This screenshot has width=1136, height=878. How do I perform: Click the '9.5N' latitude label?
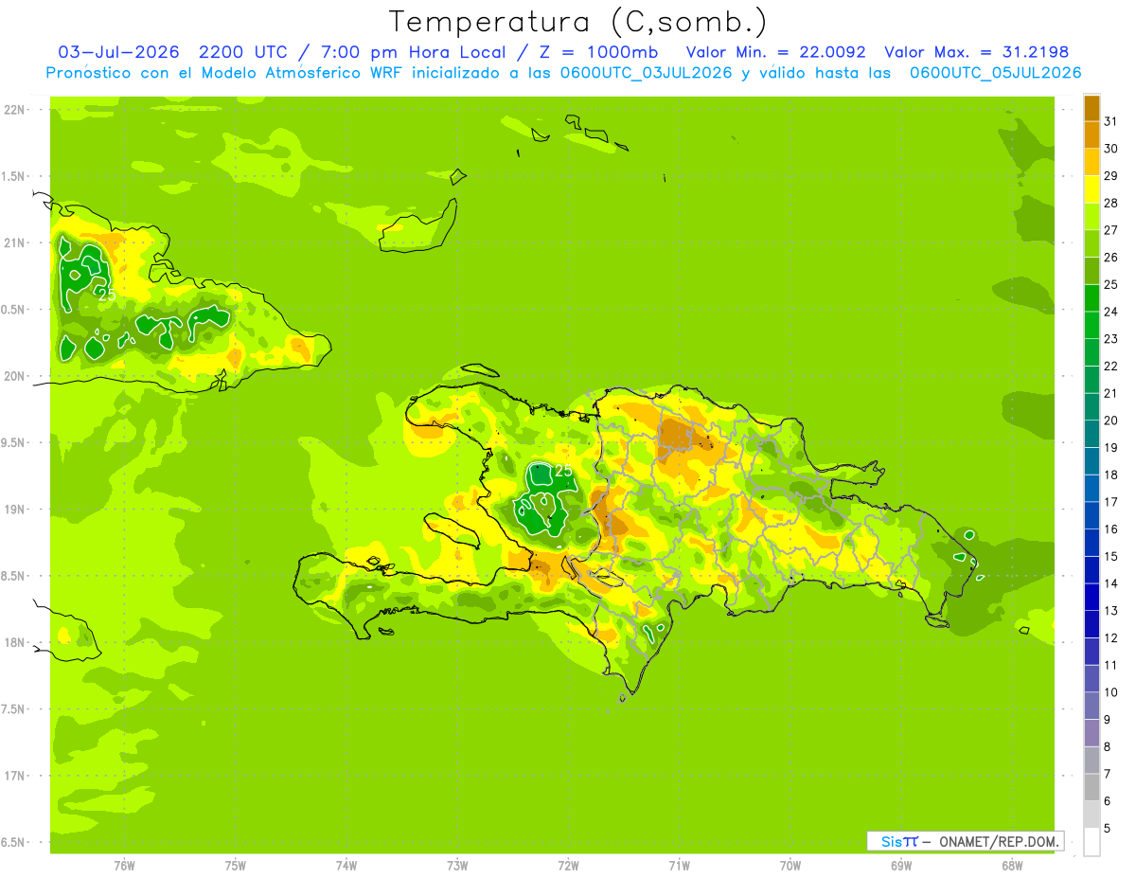[13, 442]
